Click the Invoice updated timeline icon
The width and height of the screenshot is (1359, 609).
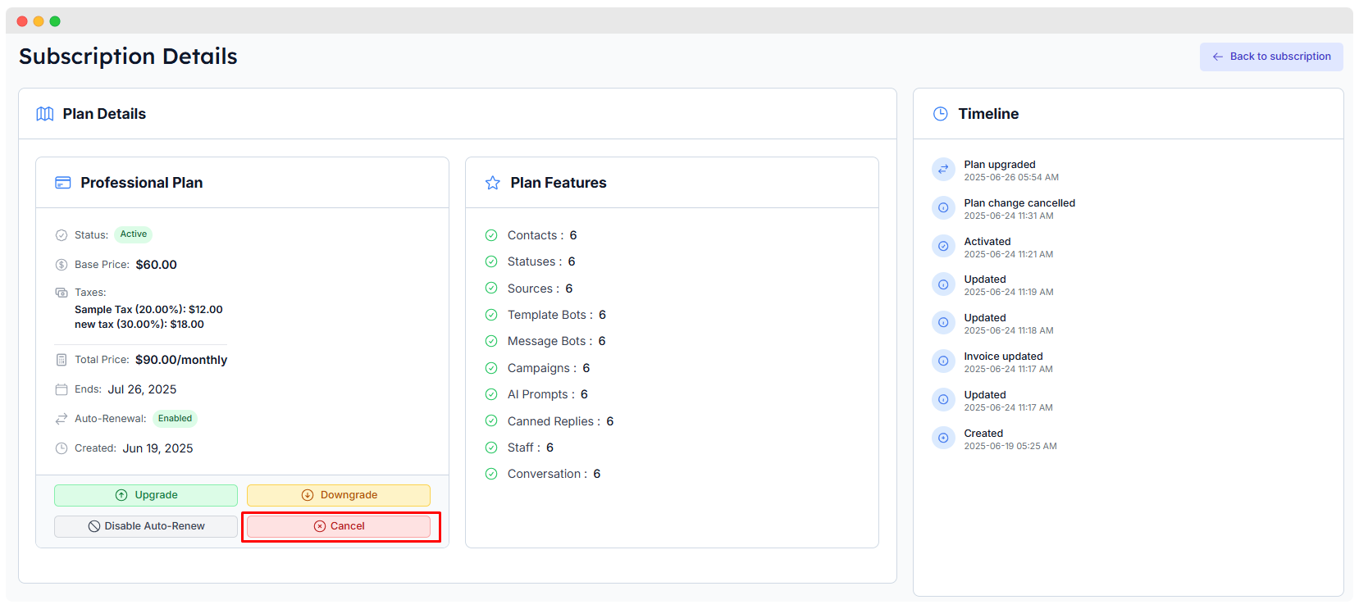(943, 361)
